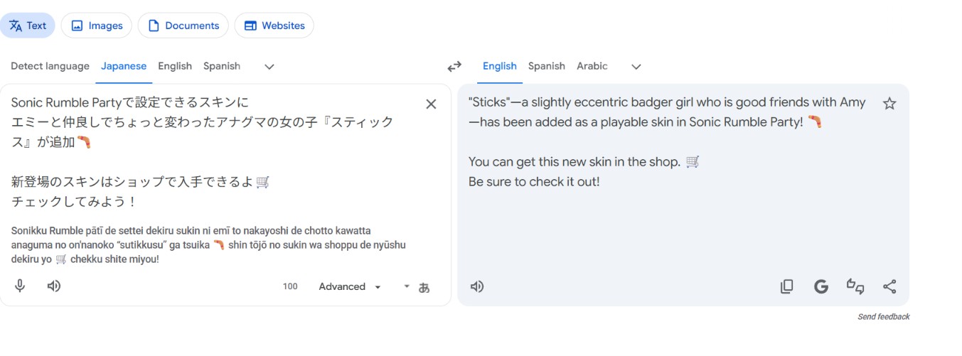962x356 pixels.
Task: Click the Images tab's picture icon
Action: pyautogui.click(x=78, y=26)
